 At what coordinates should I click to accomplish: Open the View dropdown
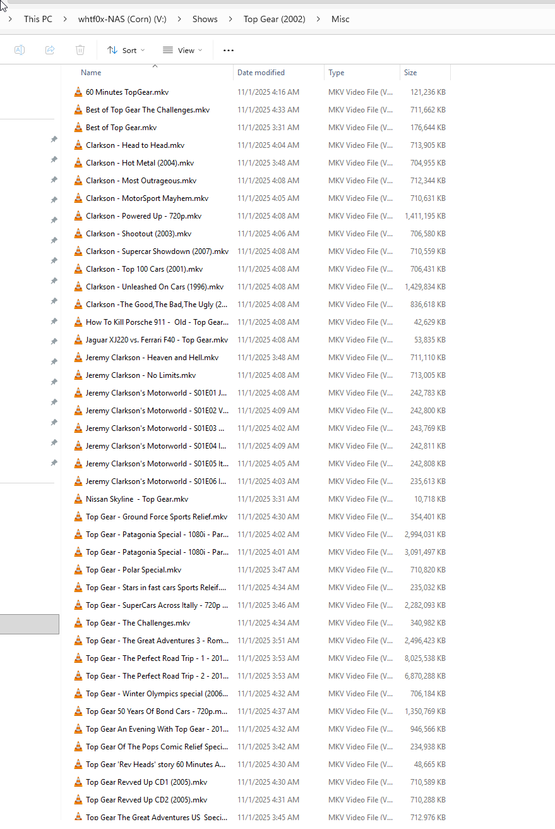(182, 51)
